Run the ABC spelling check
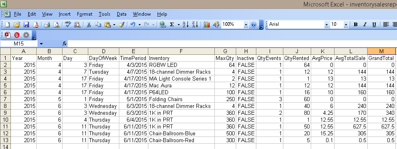 coord(68,25)
